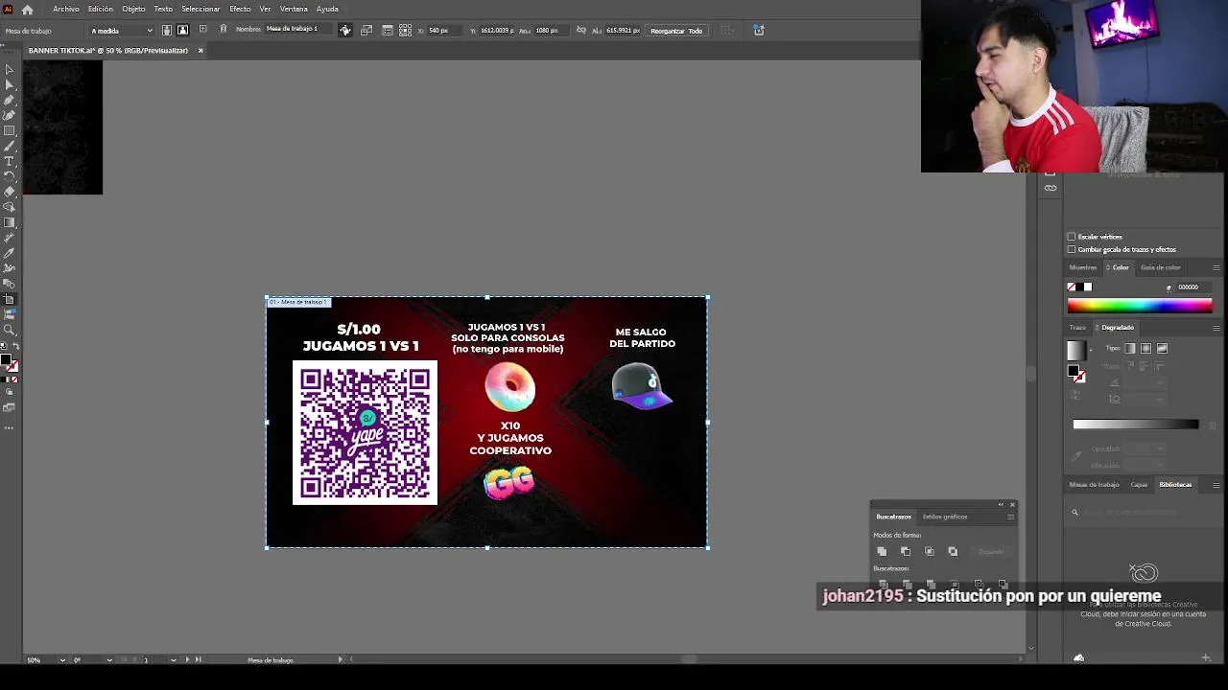Switch to the Estilos gráficos tab
1228x690 pixels.
[x=945, y=517]
